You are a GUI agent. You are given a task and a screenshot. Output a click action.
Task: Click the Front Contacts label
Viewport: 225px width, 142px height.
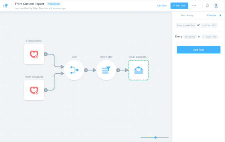(34, 77)
